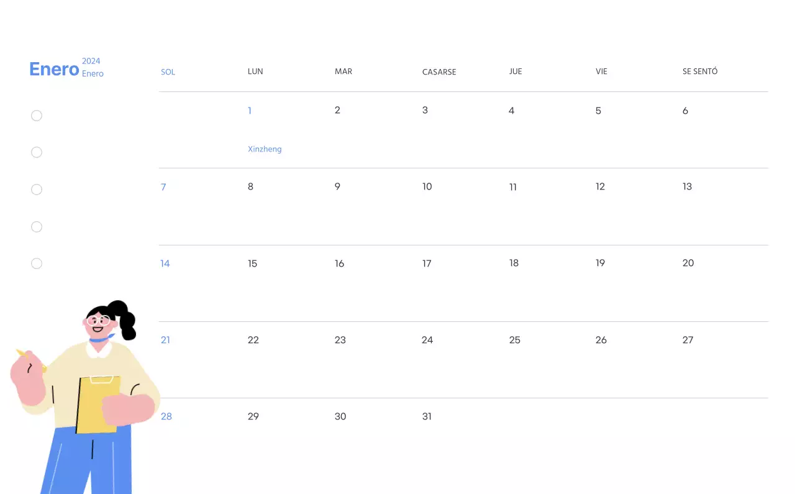Select the CASARSE column header
The height and width of the screenshot is (494, 795).
439,72
